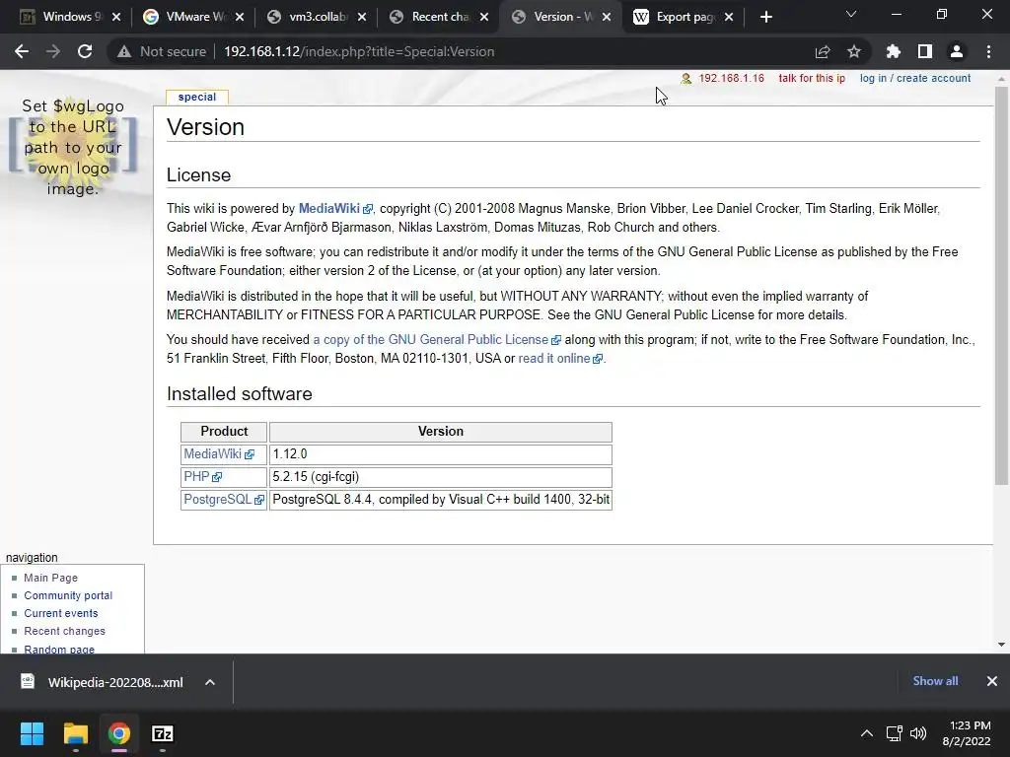1010x757 pixels.
Task: Close the Version tab
Action: [x=607, y=18]
